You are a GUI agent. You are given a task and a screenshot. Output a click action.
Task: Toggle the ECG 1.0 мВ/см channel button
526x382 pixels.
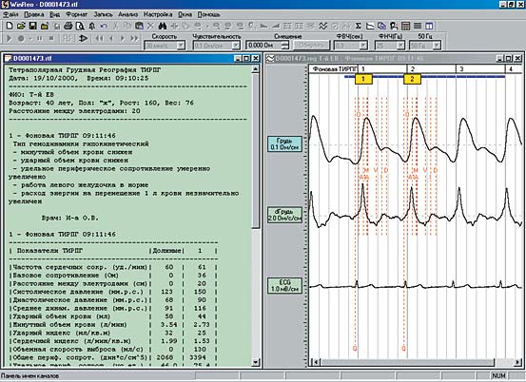coord(284,285)
